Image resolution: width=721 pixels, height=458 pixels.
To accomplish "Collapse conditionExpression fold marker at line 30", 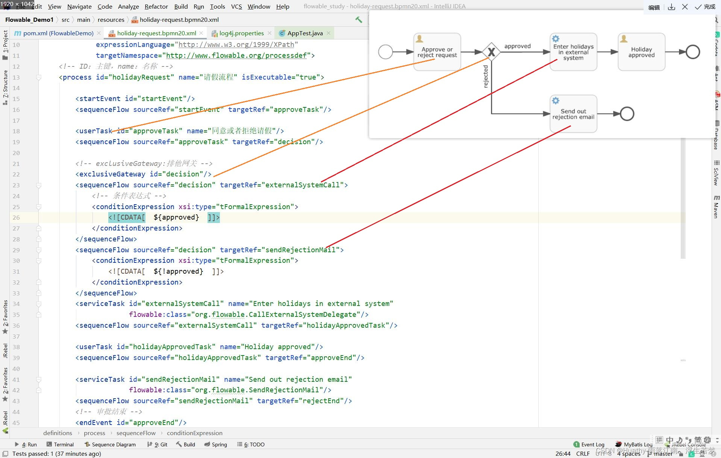I will pyautogui.click(x=38, y=261).
